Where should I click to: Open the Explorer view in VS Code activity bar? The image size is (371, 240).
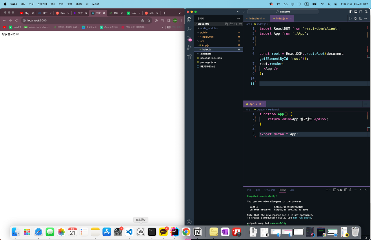tap(189, 20)
